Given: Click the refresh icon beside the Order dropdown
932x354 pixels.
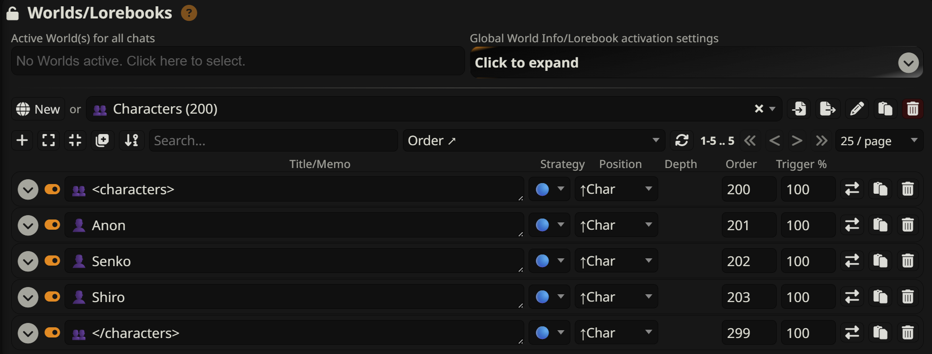Looking at the screenshot, I should pos(682,140).
